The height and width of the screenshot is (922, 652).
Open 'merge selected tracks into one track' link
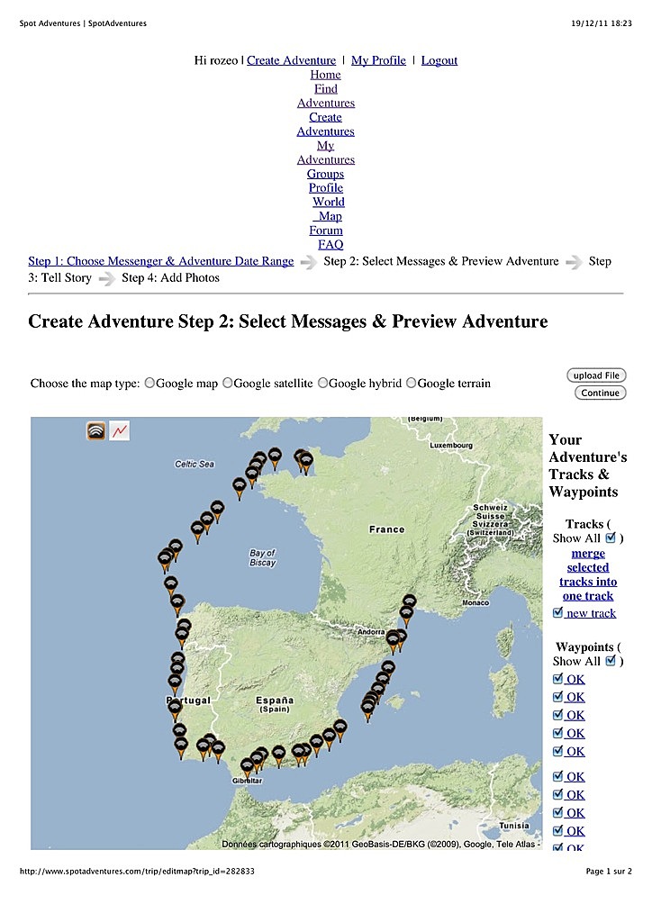(588, 574)
